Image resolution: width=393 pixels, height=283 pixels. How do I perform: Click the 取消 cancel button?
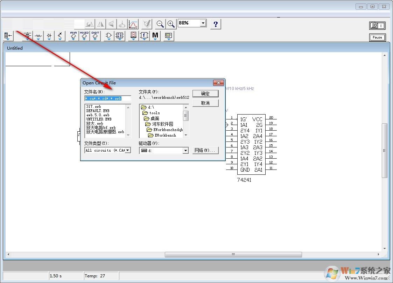point(205,103)
